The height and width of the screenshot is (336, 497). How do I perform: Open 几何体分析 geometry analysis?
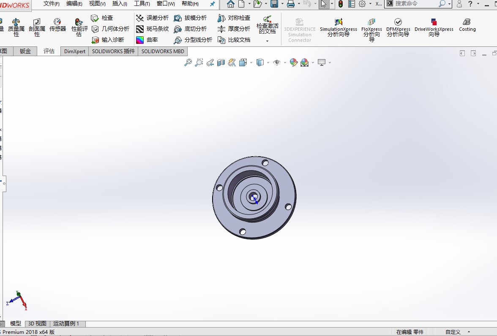pos(110,29)
